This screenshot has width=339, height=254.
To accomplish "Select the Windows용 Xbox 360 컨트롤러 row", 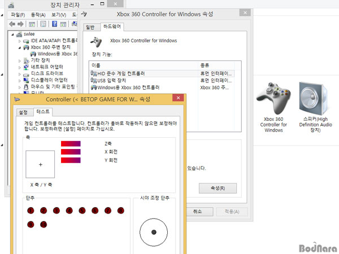I will pos(162,87).
